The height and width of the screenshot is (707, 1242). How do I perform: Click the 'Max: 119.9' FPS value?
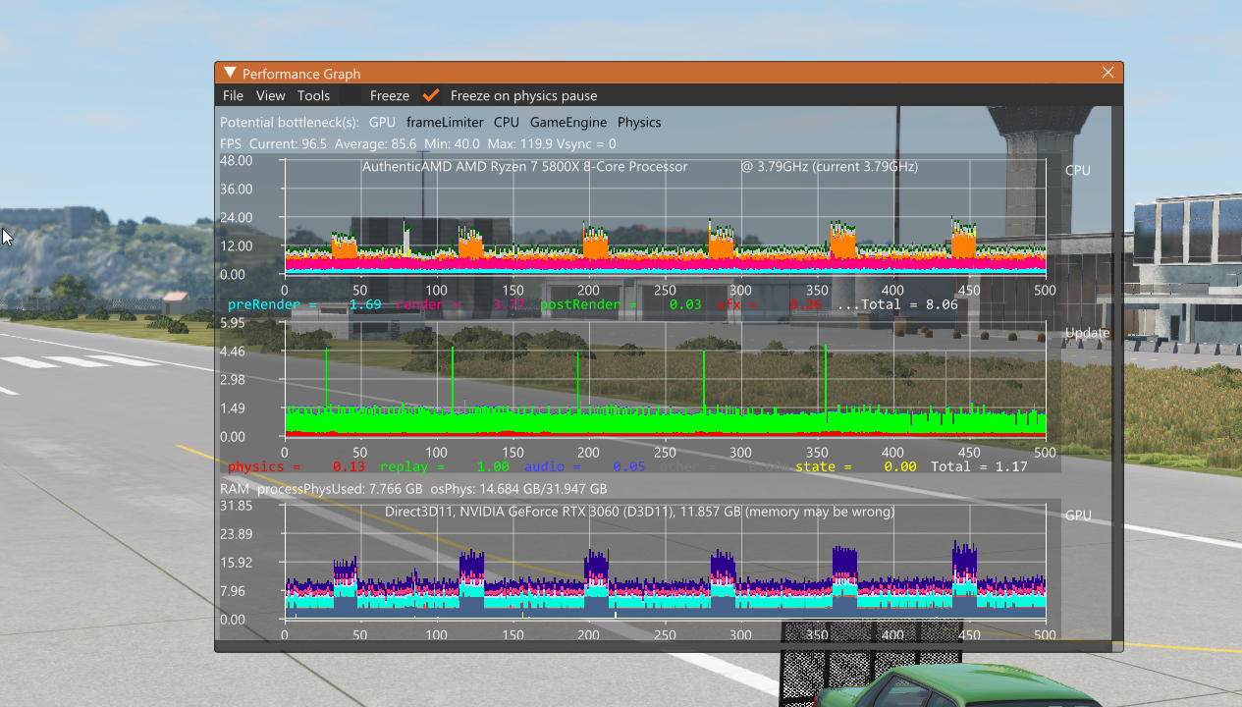coord(520,143)
